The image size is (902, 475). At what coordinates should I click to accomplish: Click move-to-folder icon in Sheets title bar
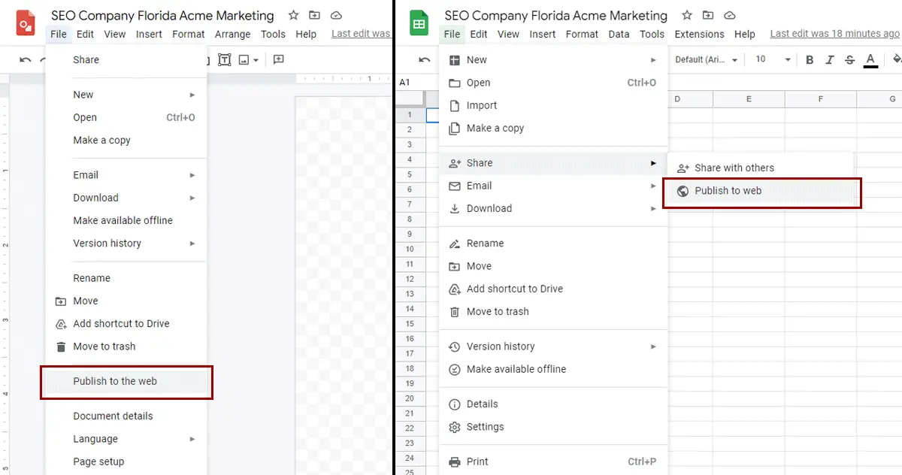(708, 15)
